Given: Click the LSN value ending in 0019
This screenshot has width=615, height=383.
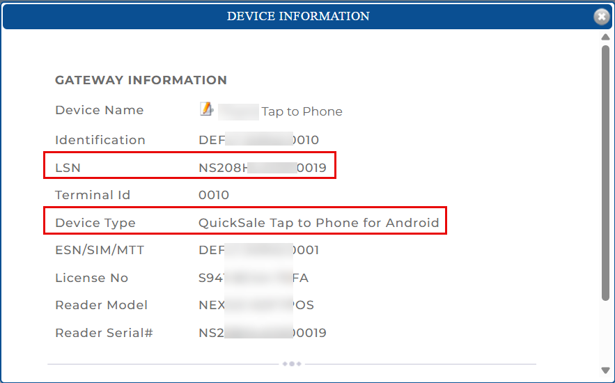Looking at the screenshot, I should [x=262, y=168].
